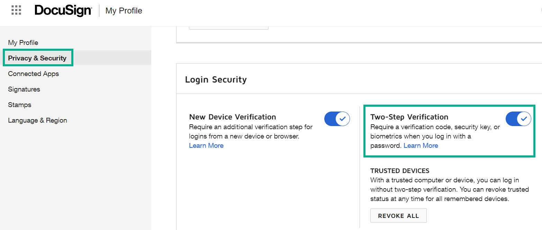The image size is (542, 230).
Task: Open Learn More under New Device Verification
Action: pos(206,145)
